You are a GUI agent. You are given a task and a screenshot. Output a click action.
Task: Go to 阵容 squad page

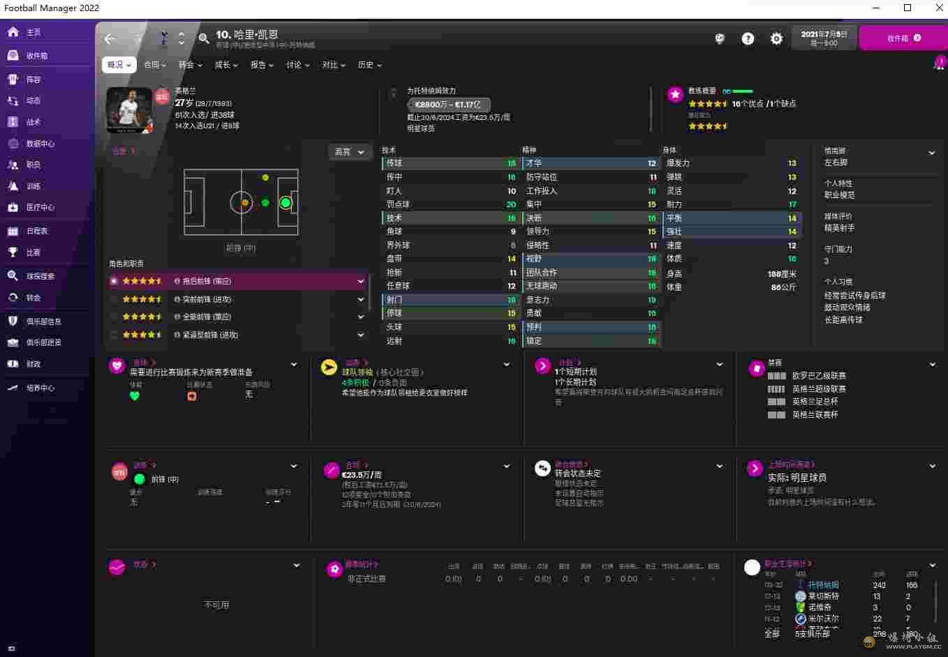[x=33, y=80]
